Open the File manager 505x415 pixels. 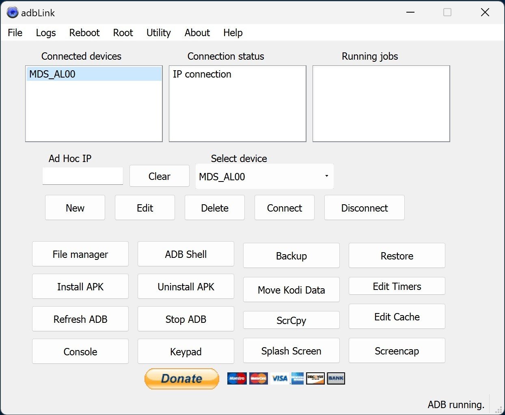tap(80, 254)
